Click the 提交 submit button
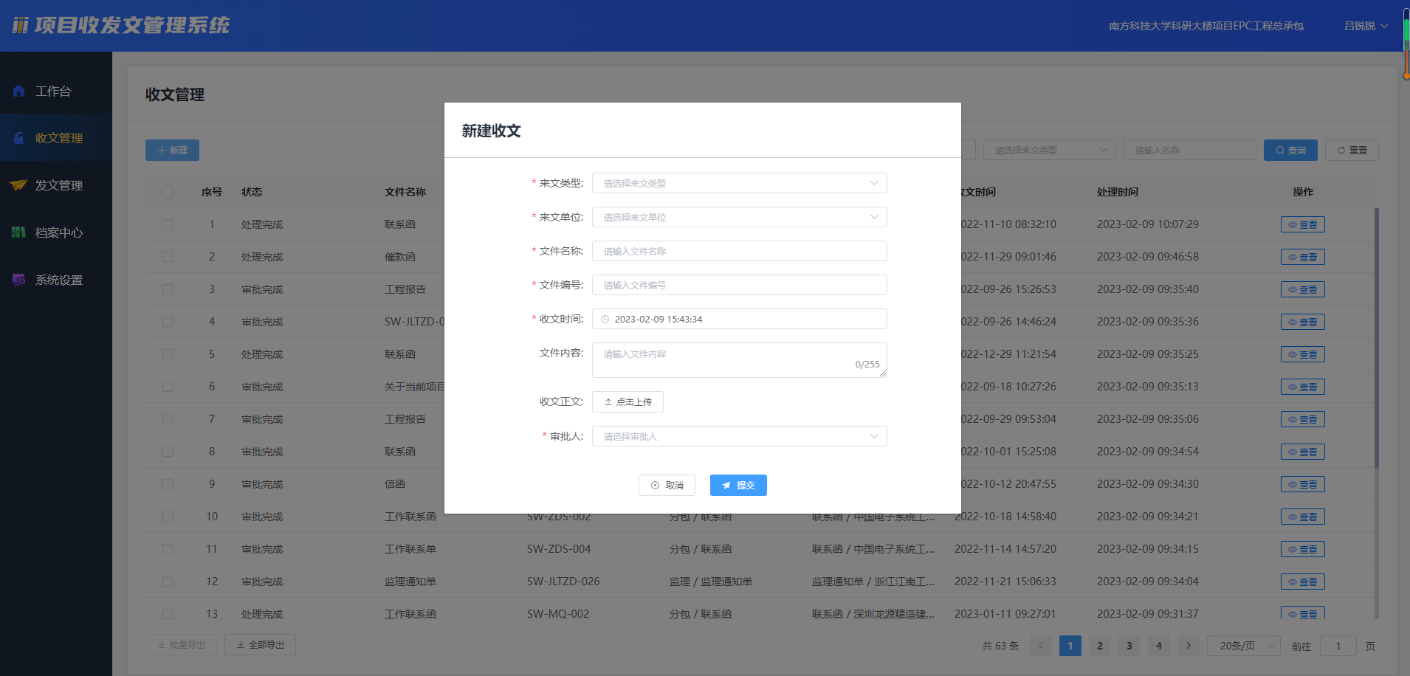The image size is (1410, 676). click(738, 485)
